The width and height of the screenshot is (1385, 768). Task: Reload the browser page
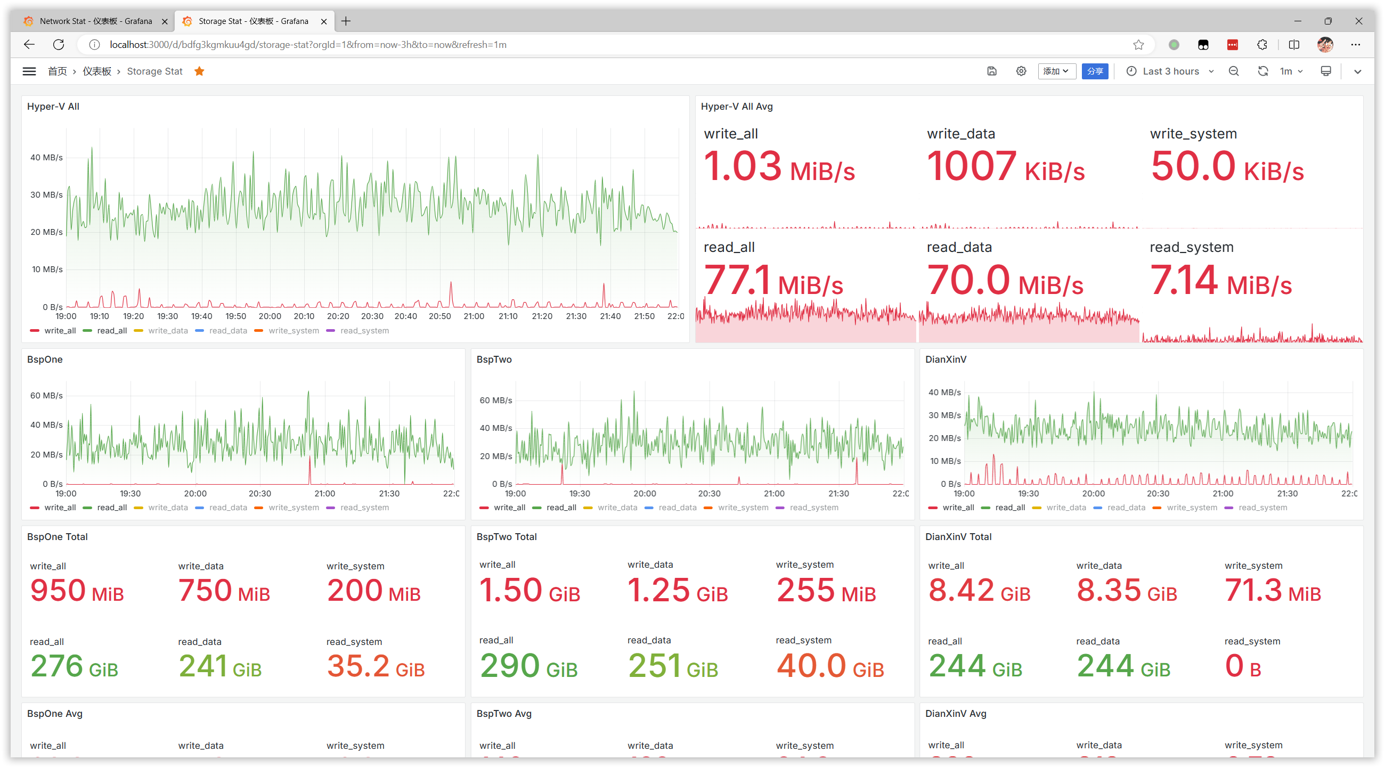tap(59, 45)
